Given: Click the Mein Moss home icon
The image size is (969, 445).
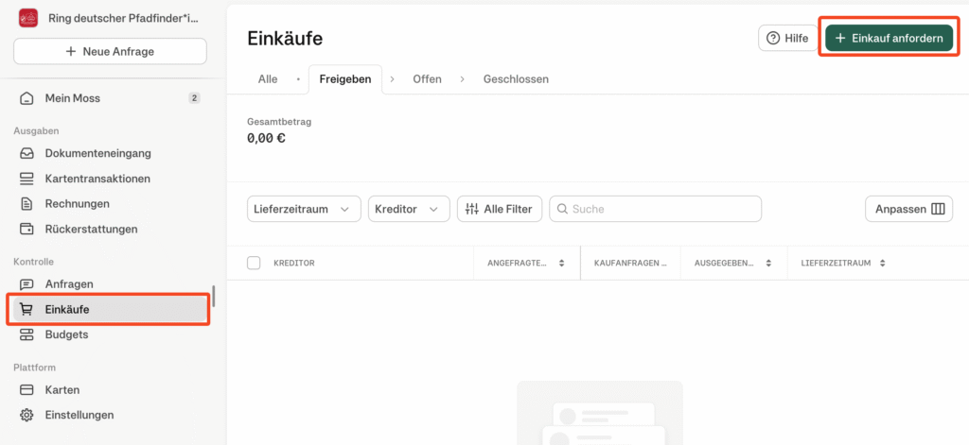Looking at the screenshot, I should (26, 98).
